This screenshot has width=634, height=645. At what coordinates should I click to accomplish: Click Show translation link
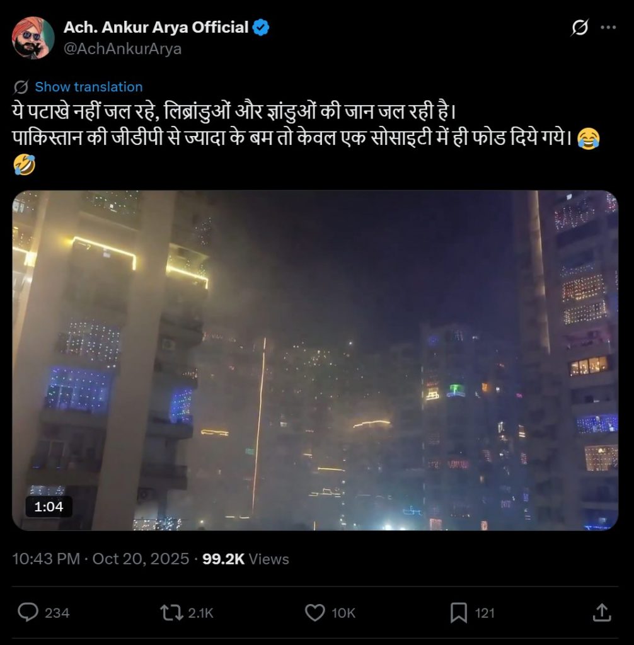(88, 87)
